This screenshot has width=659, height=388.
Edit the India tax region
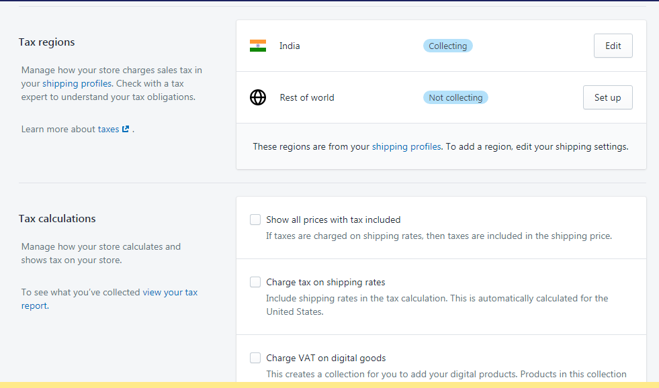click(613, 46)
